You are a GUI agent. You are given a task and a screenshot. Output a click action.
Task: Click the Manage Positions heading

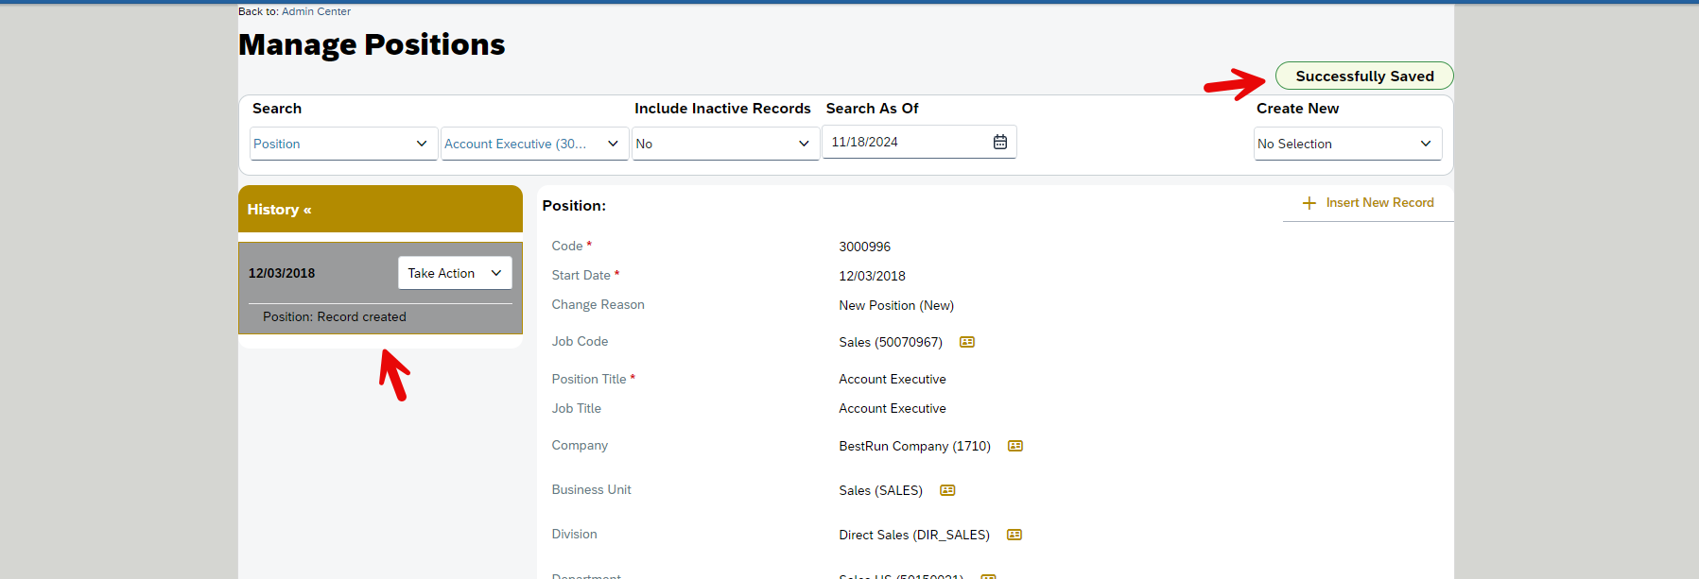click(x=372, y=44)
